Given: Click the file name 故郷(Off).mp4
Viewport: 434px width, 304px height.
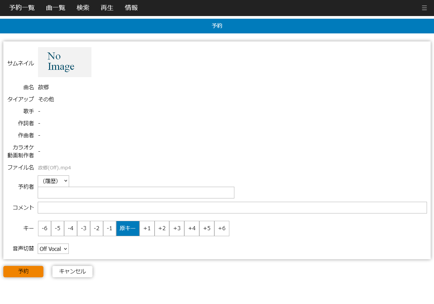Looking at the screenshot, I should tap(54, 168).
